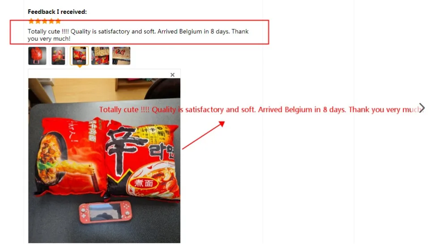
Task: Select the third orange rating star
Action: 44,21
